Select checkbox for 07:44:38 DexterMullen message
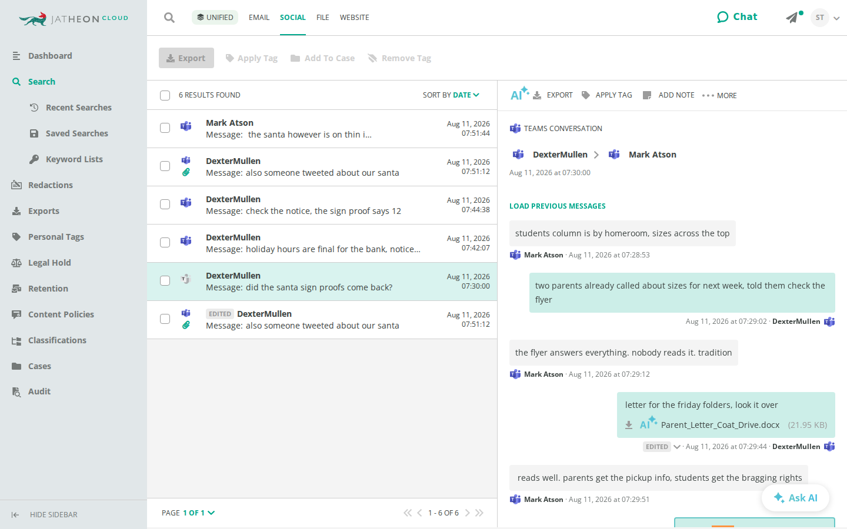The width and height of the screenshot is (847, 529). 165,205
